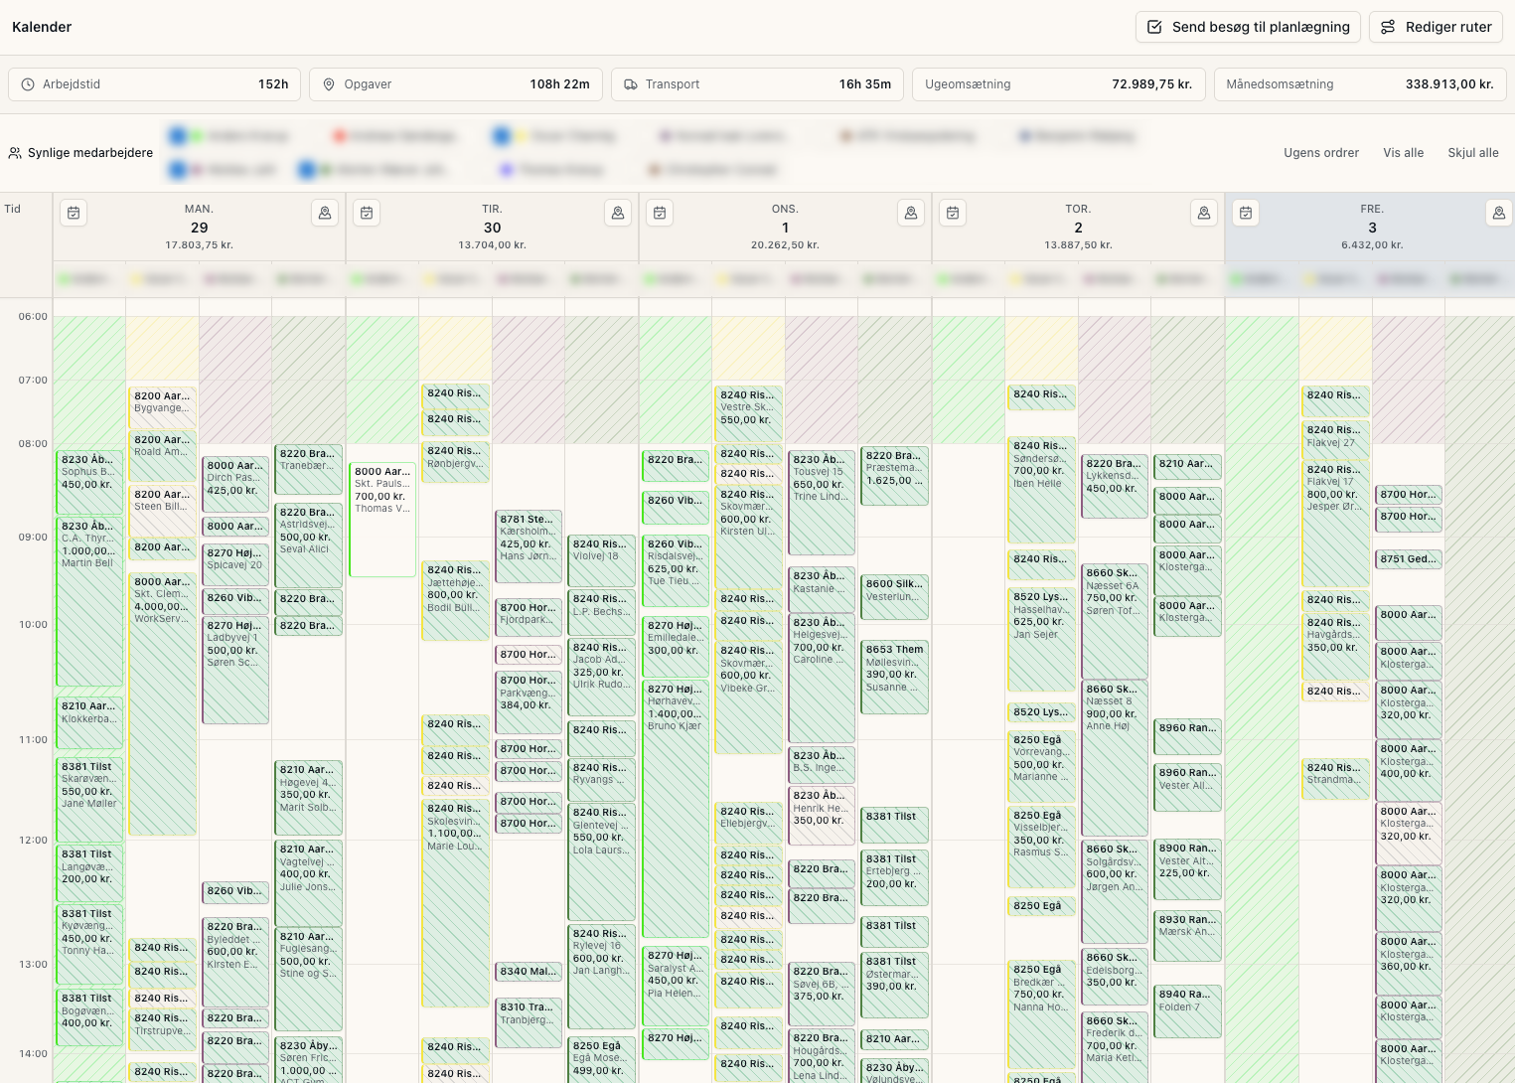Open Wednesday visit Søvej 6B 375,00 kr.
The image size is (1515, 1083).
click(822, 995)
